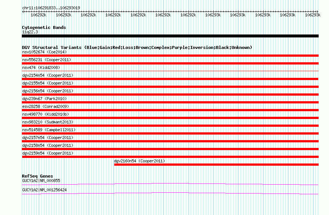Select variant esv28258 (Conrad2009)
The height and width of the screenshot is (215, 329).
tap(170, 110)
